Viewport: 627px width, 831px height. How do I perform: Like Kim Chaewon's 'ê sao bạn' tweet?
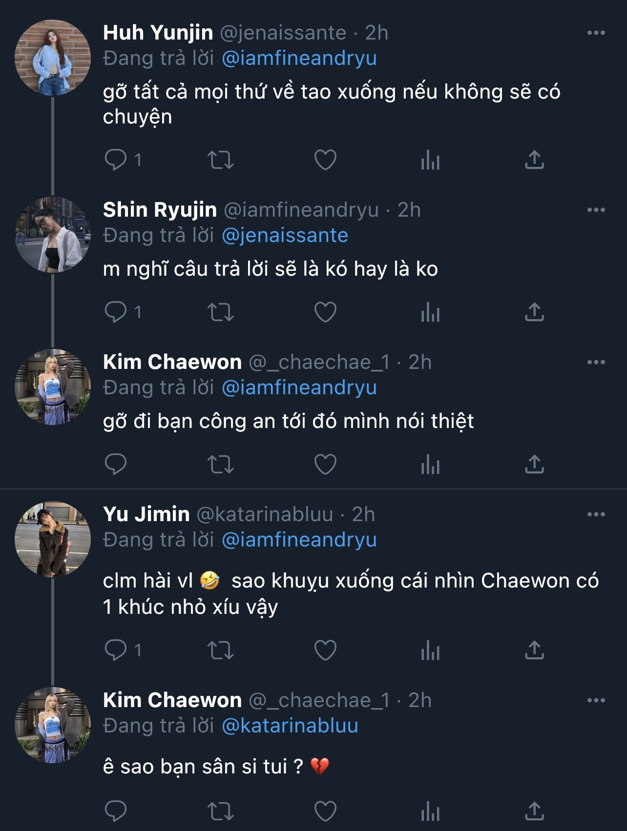(325, 811)
